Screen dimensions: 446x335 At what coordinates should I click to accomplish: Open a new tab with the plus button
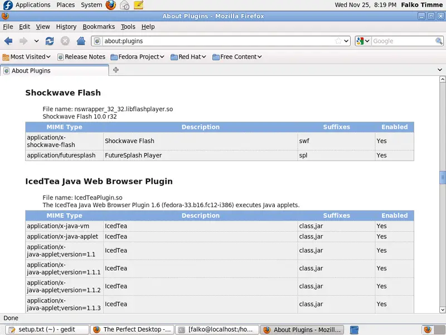[x=116, y=70]
